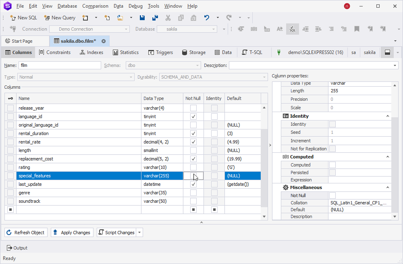Open the Script Changes dropdown arrow

(x=139, y=233)
